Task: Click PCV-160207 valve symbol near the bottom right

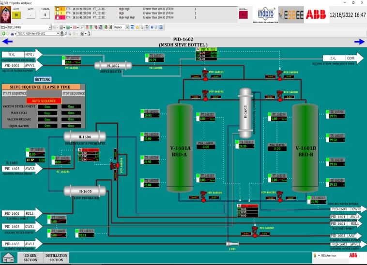Action: (x=255, y=232)
